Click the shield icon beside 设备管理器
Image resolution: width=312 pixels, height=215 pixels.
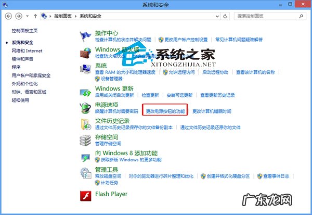97,79
